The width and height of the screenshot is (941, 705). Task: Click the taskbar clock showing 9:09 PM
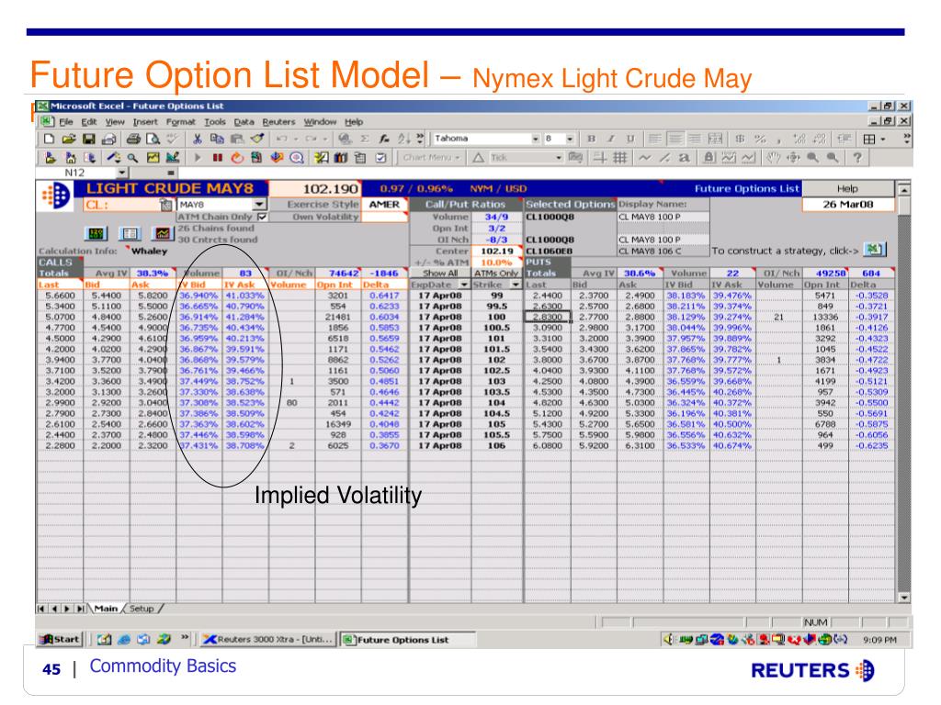tap(879, 640)
